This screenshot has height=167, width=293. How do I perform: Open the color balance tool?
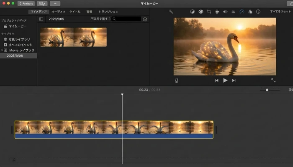[192, 12]
